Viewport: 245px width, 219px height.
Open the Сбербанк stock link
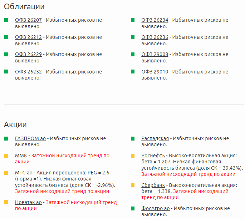tap(153, 185)
